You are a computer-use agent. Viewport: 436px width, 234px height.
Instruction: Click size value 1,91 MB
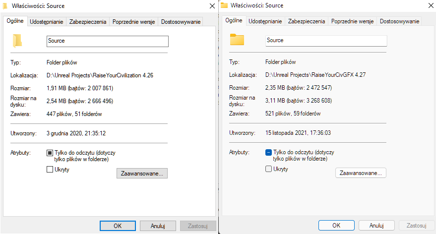[x=80, y=88]
